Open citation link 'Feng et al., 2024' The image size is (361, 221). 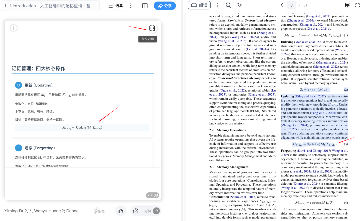[x=318, y=16]
